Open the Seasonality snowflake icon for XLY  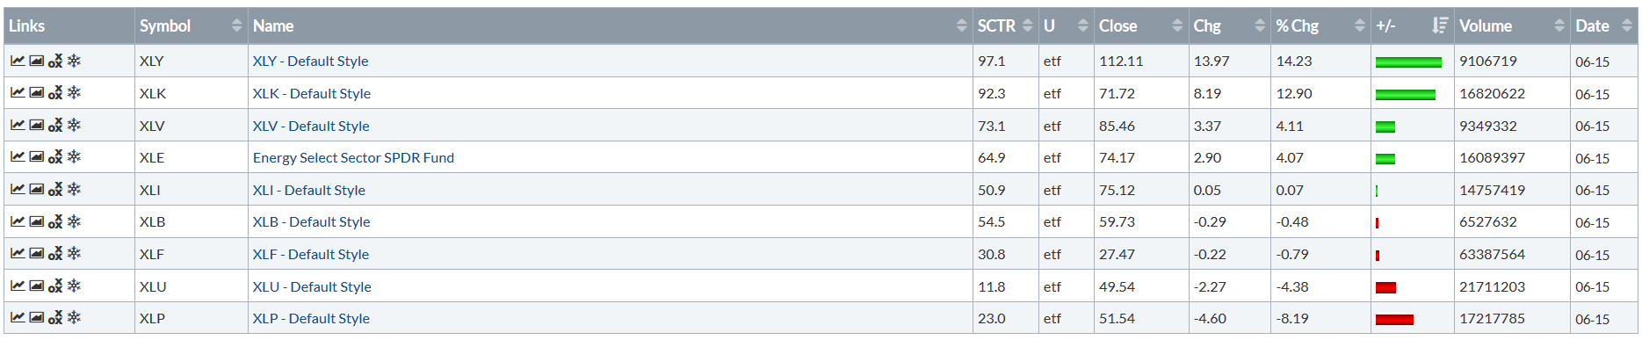point(75,61)
